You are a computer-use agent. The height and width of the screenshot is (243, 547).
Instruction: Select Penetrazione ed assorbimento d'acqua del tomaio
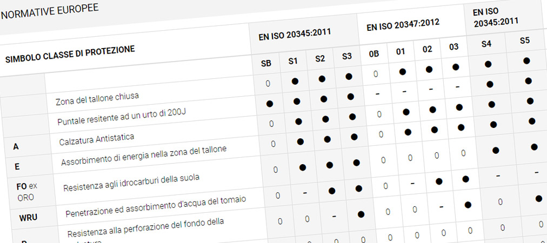pyautogui.click(x=156, y=206)
